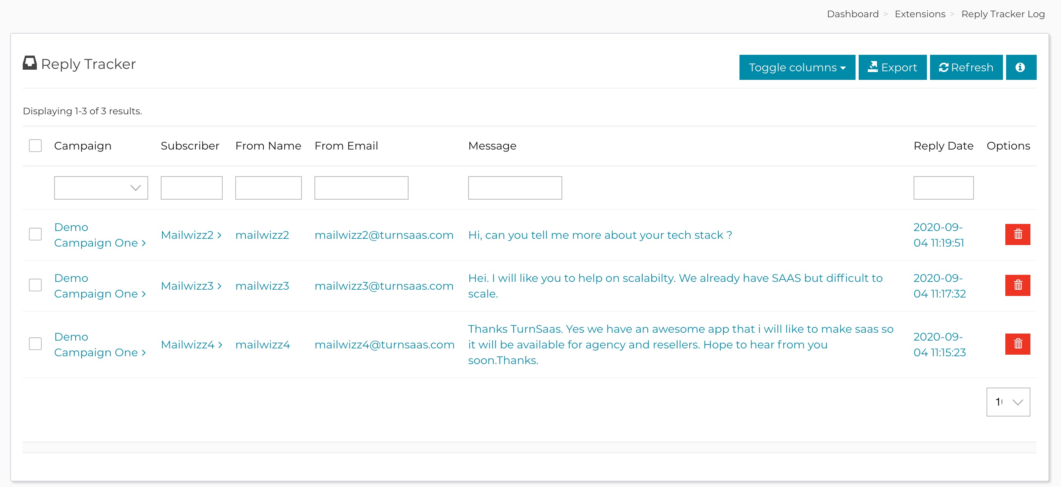Open Demo Campaign One link in Mailwizz3 row
This screenshot has height=487, width=1061.
click(x=100, y=286)
